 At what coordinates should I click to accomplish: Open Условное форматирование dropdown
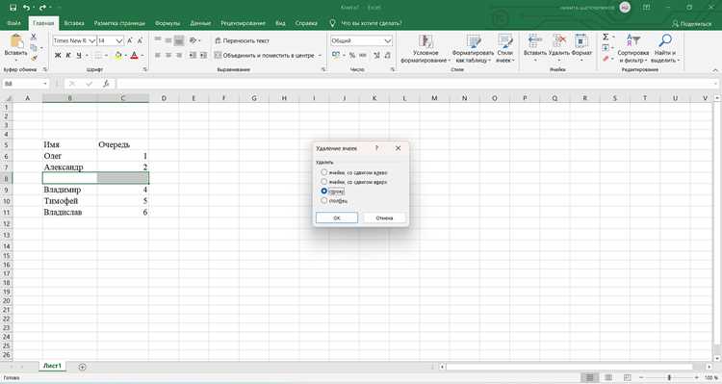coord(425,48)
